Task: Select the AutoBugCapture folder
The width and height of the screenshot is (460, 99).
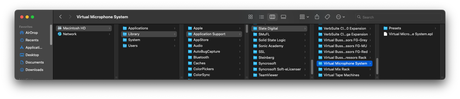Action: point(214,51)
